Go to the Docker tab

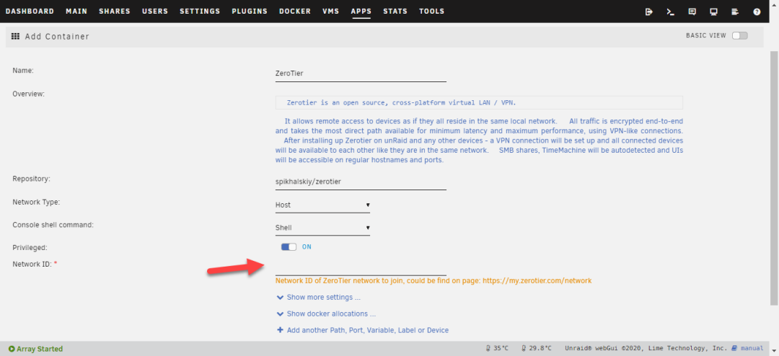[x=295, y=12]
